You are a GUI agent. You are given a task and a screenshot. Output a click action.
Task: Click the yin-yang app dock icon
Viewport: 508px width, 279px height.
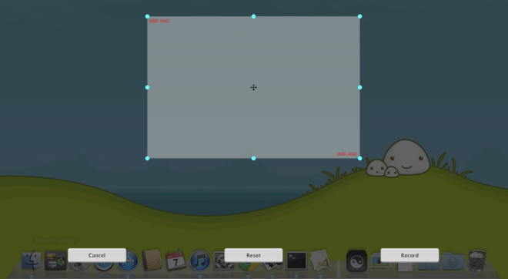(356, 261)
